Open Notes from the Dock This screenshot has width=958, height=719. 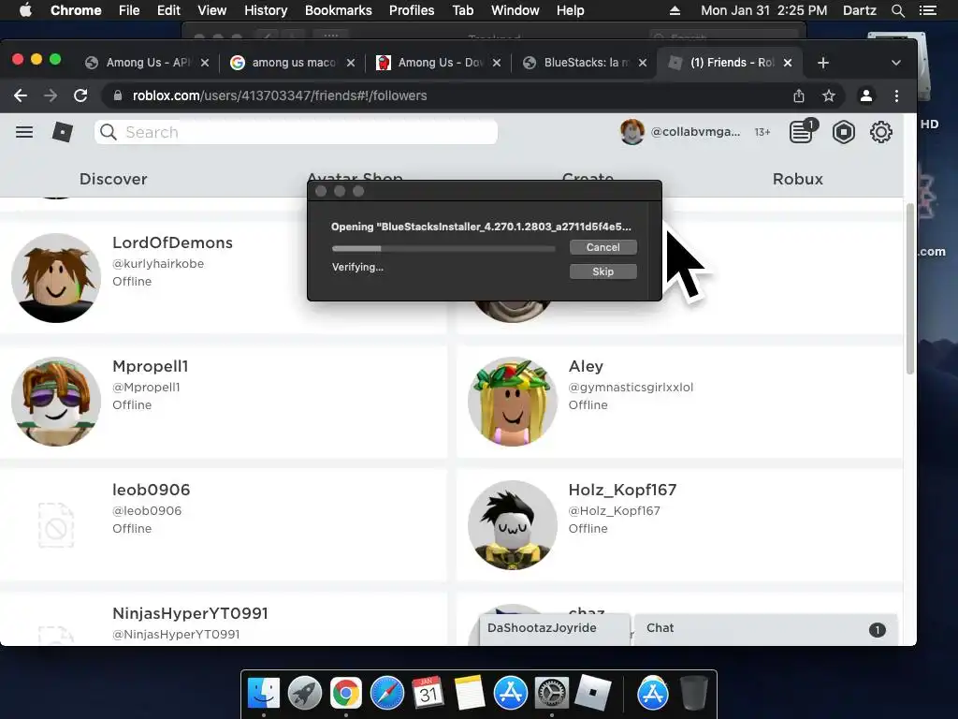click(x=470, y=693)
